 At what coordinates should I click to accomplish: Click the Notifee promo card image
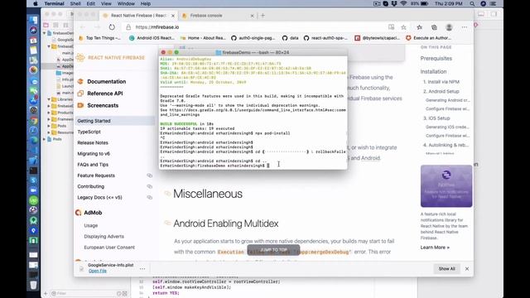[x=446, y=185]
